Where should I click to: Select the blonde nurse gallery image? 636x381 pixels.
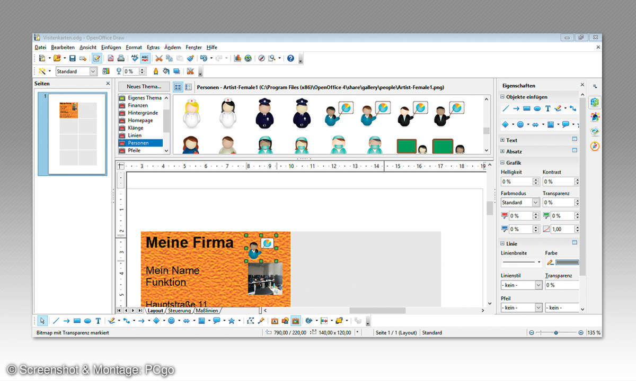192,113
